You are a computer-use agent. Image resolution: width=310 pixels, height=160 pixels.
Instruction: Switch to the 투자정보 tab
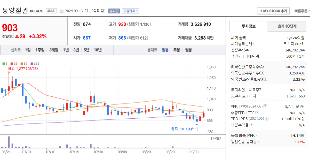[x=249, y=26]
